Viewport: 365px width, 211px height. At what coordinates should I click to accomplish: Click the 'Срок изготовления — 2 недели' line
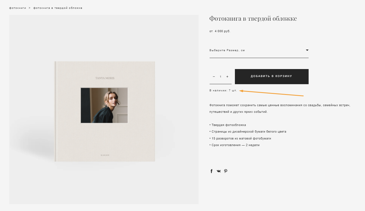[234, 145]
